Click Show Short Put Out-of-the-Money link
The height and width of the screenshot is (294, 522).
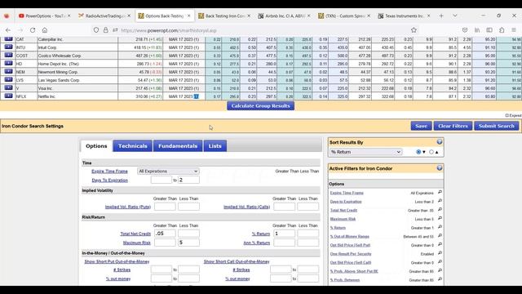117,261
